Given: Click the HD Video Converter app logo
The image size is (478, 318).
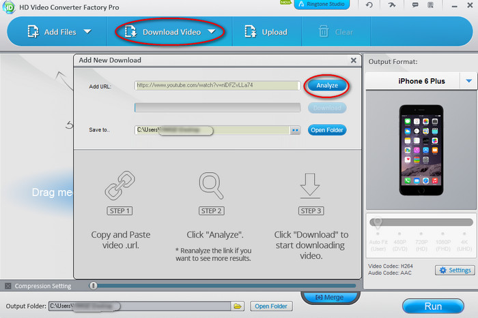Looking at the screenshot, I should tap(9, 7).
